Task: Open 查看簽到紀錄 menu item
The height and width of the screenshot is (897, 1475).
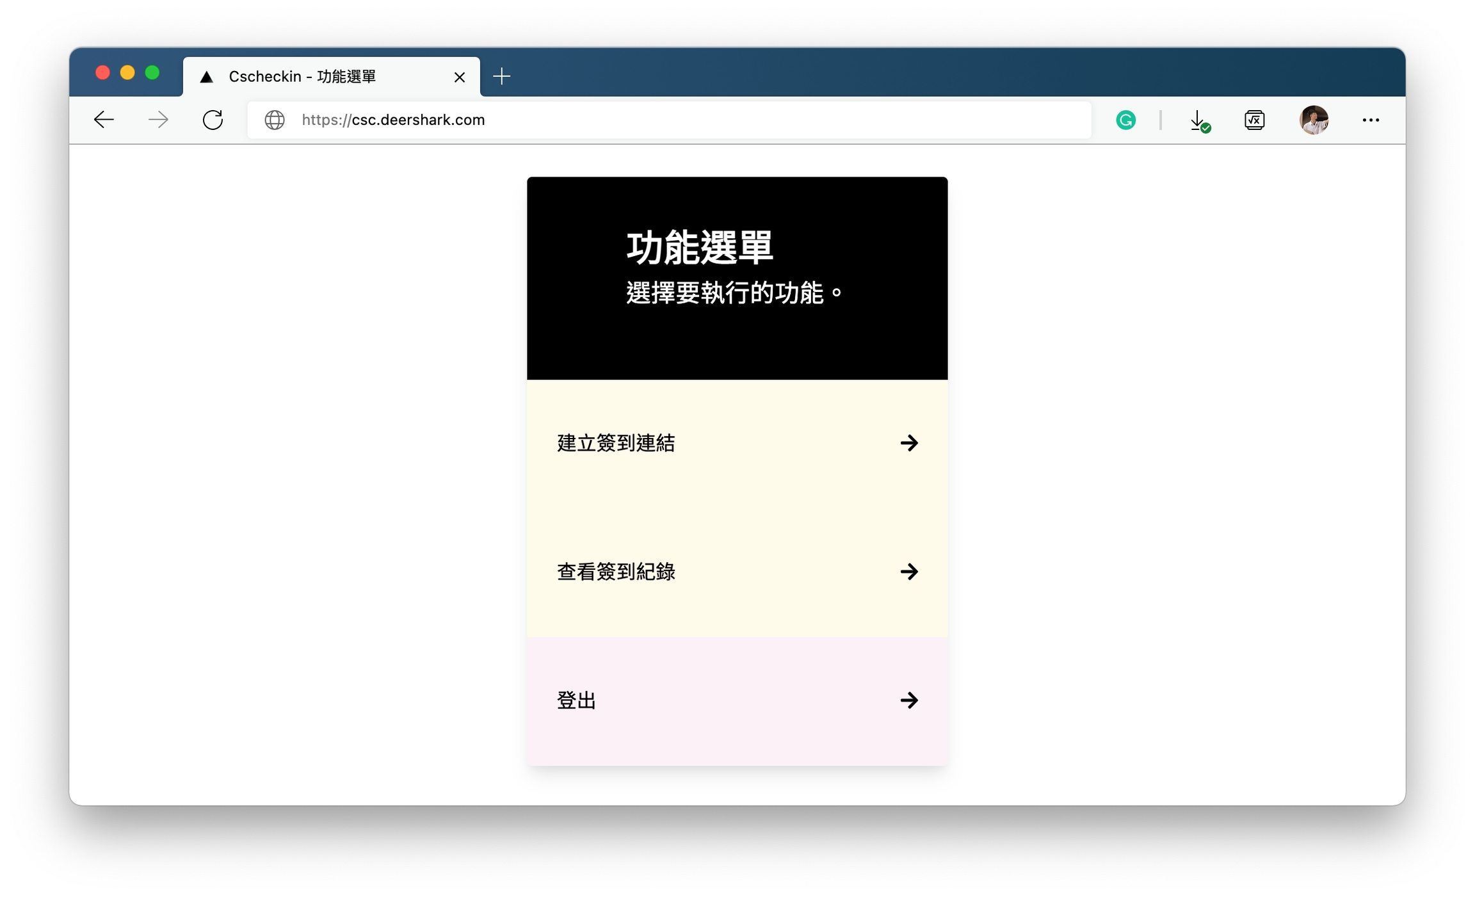Action: click(x=616, y=572)
